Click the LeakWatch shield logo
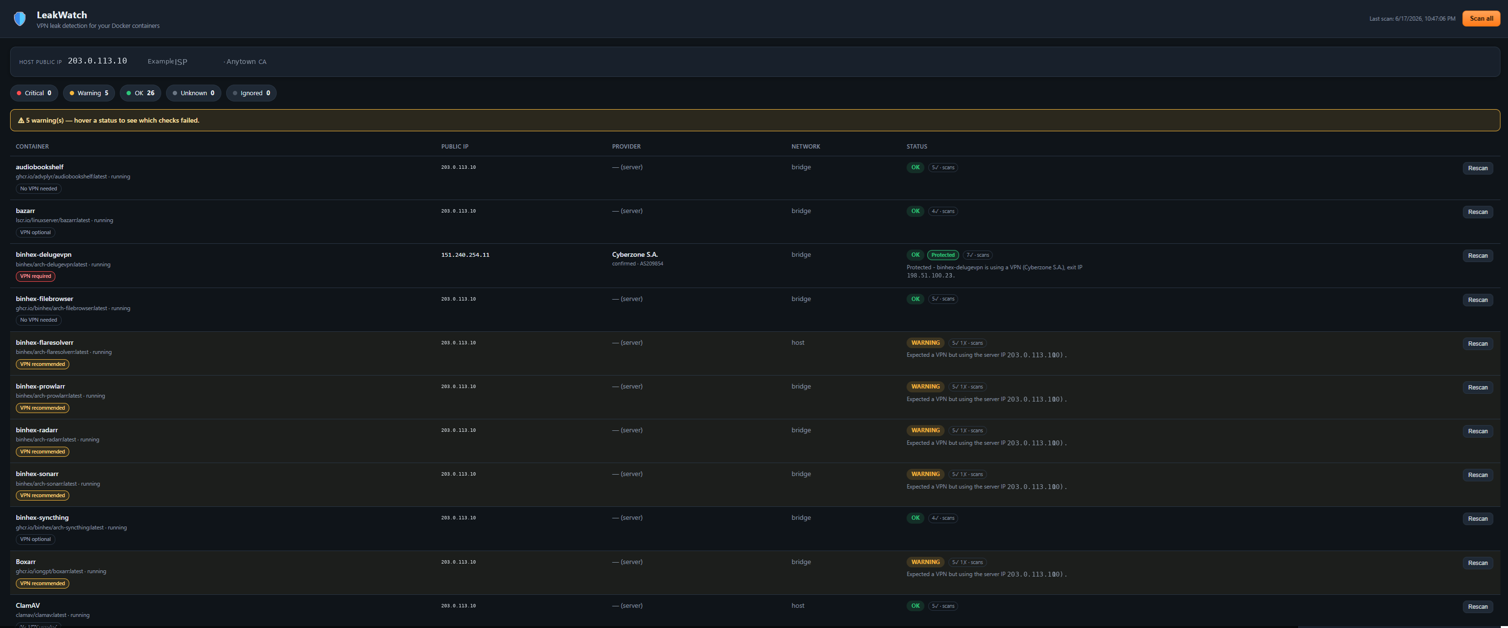Screen dimensions: 1508x628 click(20, 19)
